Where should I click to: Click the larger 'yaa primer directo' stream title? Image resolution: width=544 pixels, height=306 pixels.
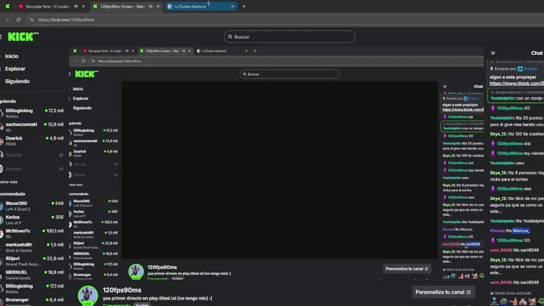tap(157, 298)
